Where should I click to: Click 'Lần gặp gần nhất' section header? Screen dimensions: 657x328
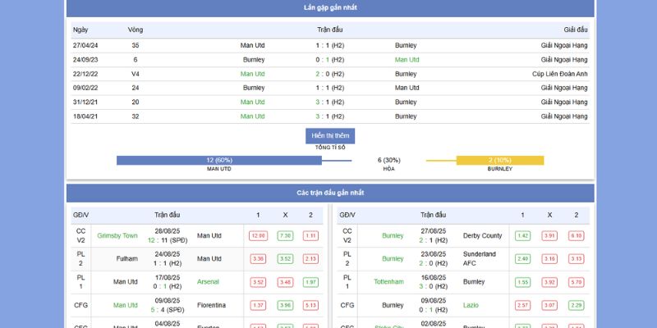click(x=330, y=7)
